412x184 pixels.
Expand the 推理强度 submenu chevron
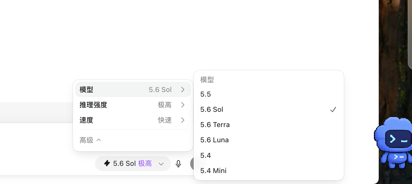pyautogui.click(x=183, y=105)
